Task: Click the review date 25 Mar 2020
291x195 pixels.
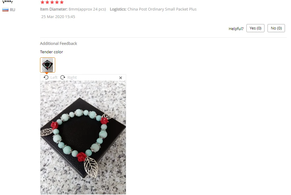Action: 58,17
